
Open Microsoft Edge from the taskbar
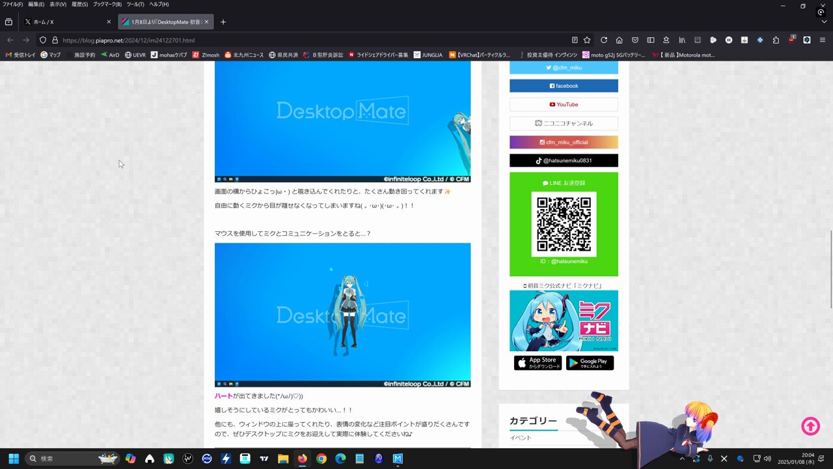(x=340, y=459)
